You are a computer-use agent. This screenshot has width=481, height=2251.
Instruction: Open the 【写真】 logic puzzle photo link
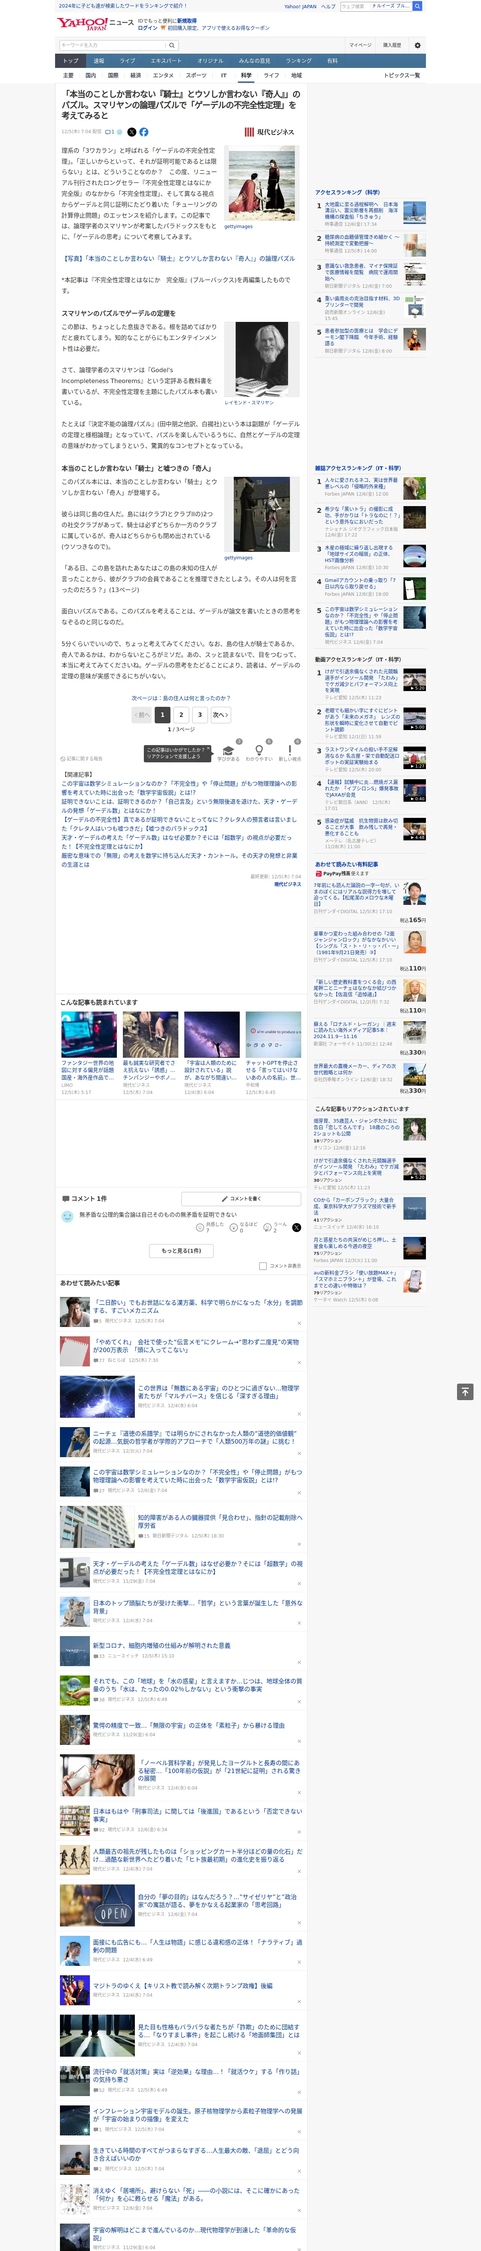178,258
